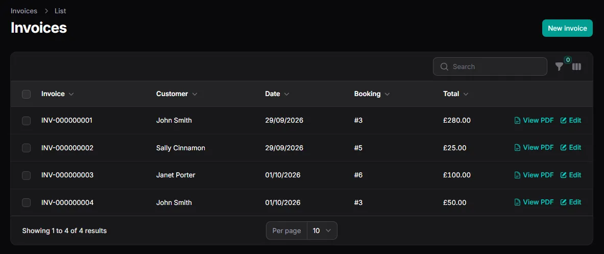Click the edit pencil icon for INV-000000001
Image resolution: width=604 pixels, height=254 pixels.
[x=564, y=121]
